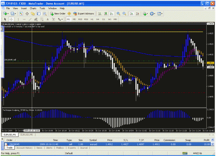Viewport: 216px width, 156px height.
Task: Open the News terminal tab
Action: click(39, 148)
